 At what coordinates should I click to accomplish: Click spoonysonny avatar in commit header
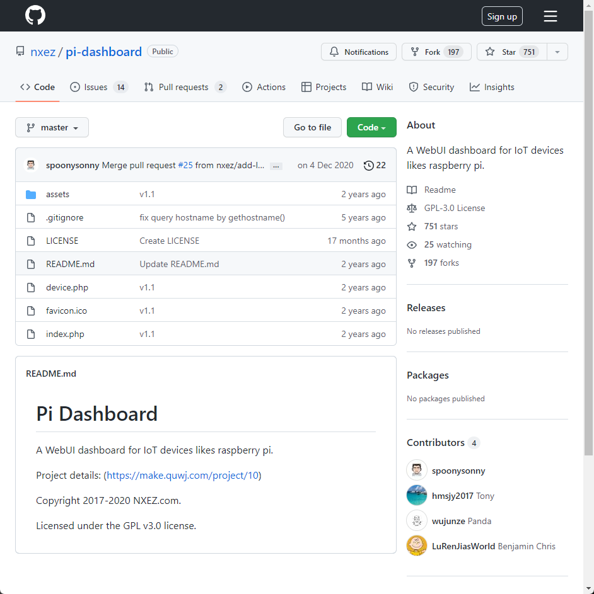click(x=31, y=165)
